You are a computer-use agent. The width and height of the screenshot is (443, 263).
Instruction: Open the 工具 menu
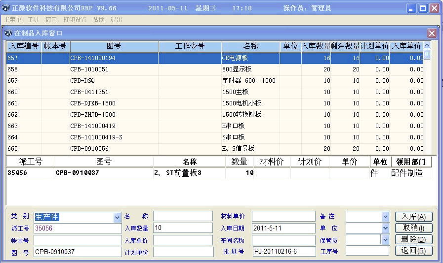[33, 20]
